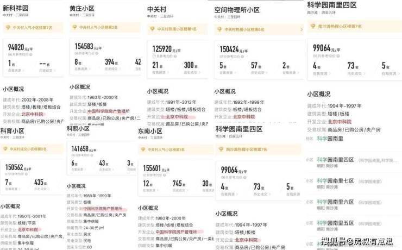Click the info icon under 141658 price

[92, 155]
